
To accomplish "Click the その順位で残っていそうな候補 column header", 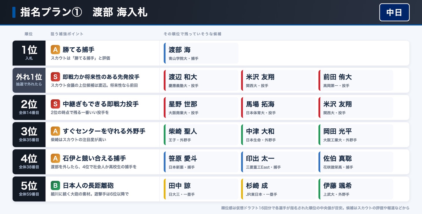I will click(x=193, y=34).
